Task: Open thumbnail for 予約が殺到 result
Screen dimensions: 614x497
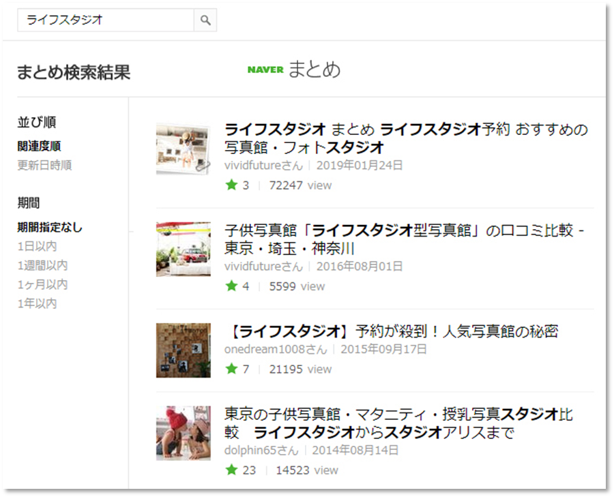Action: coord(184,350)
